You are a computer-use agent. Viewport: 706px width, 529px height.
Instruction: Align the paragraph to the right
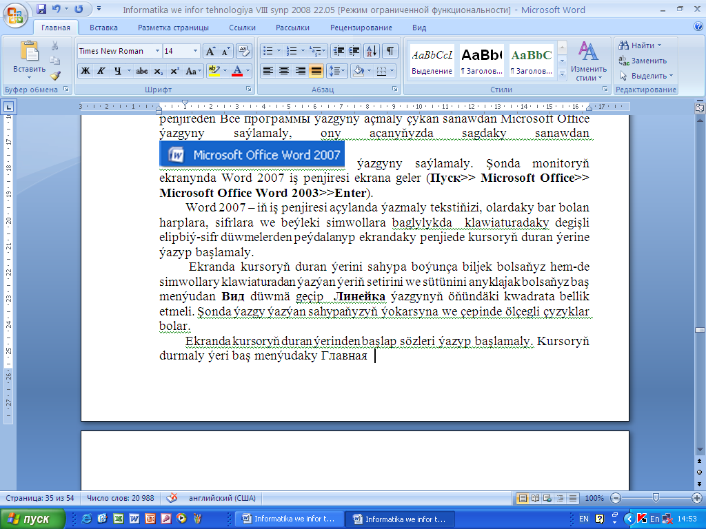pos(301,71)
